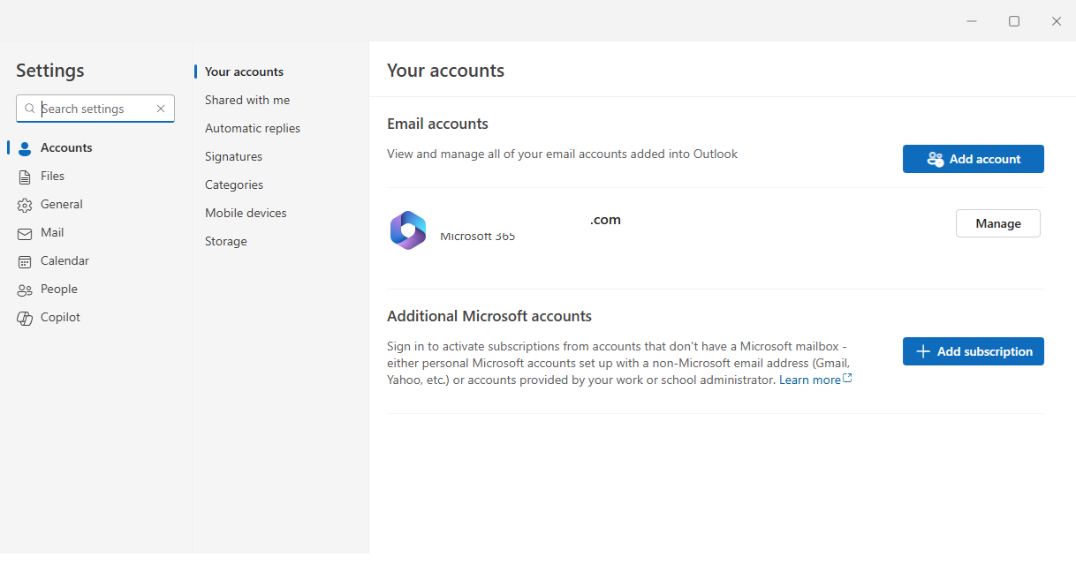
Task: Follow the Learn more link
Action: click(x=810, y=380)
